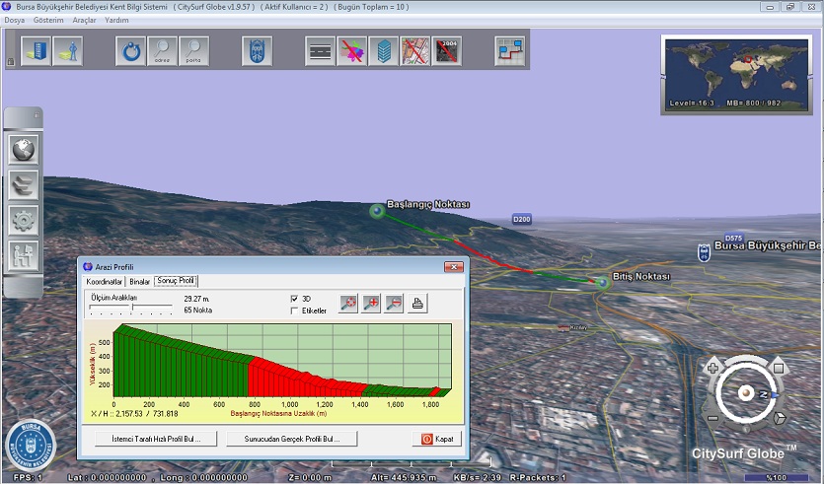Click the small lock icon on toolbar

(x=11, y=61)
